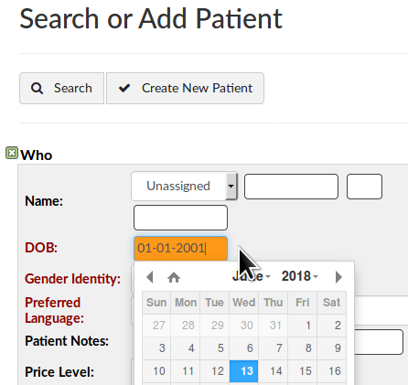The image size is (408, 385).
Task: Focus the last name field below the title dropdown
Action: 180,218
